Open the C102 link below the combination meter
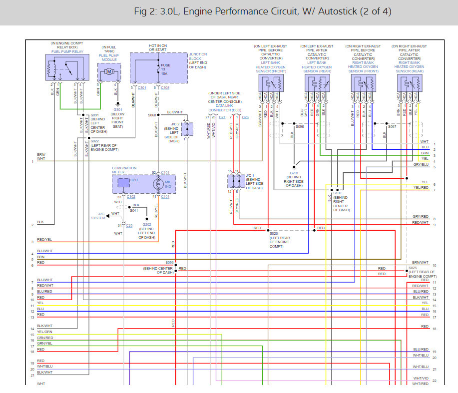This screenshot has width=458, height=393. [131, 197]
